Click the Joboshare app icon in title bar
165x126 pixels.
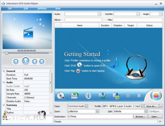[3, 4]
